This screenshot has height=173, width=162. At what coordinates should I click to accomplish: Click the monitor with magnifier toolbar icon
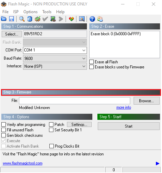pos(82,19)
